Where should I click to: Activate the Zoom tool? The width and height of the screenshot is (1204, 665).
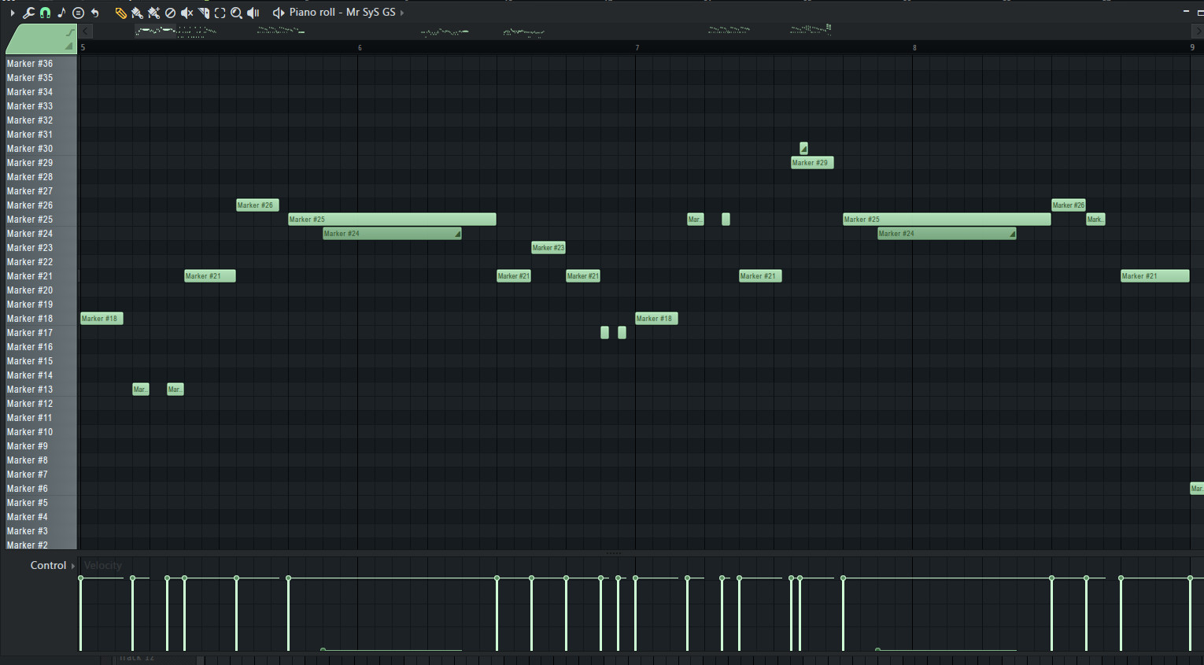pos(236,13)
